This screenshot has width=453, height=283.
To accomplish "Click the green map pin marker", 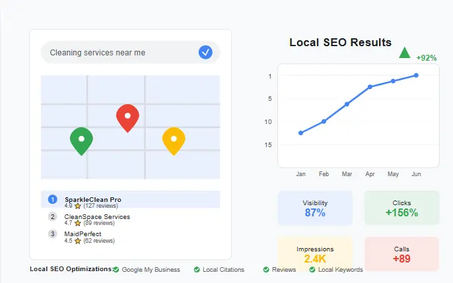I will click(x=81, y=140).
